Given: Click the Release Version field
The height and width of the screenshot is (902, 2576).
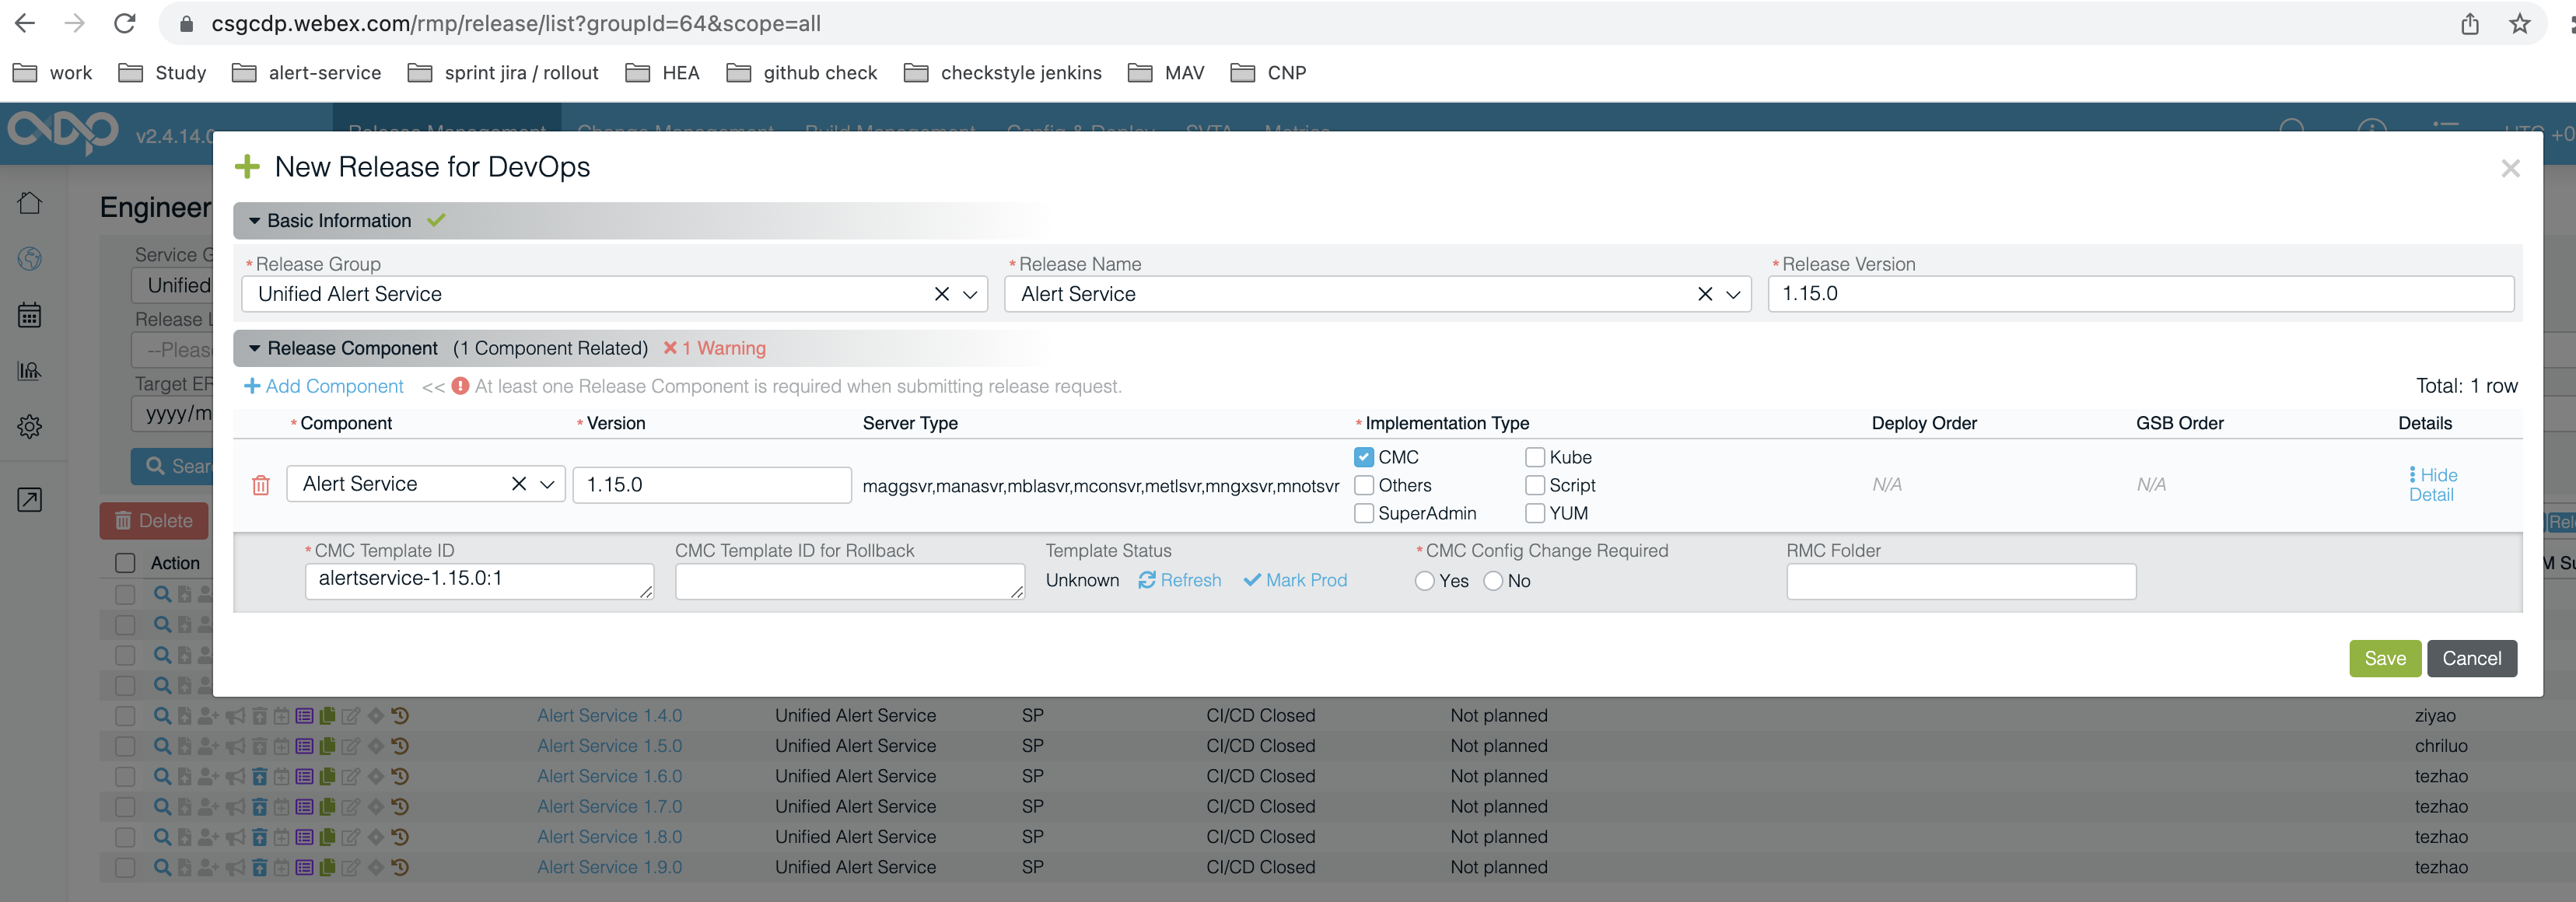Looking at the screenshot, I should (x=2140, y=294).
